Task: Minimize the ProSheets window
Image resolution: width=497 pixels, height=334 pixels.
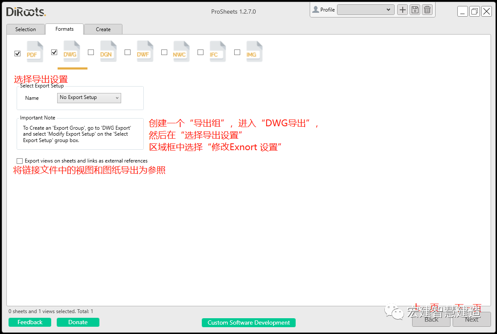Action: pyautogui.click(x=462, y=12)
